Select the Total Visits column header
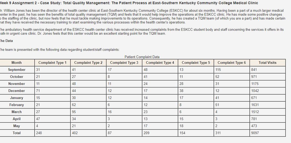The width and height of the screenshot is (291, 143). 268,63
